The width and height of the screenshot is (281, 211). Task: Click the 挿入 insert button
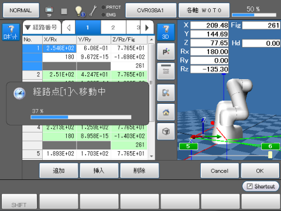tap(99, 171)
